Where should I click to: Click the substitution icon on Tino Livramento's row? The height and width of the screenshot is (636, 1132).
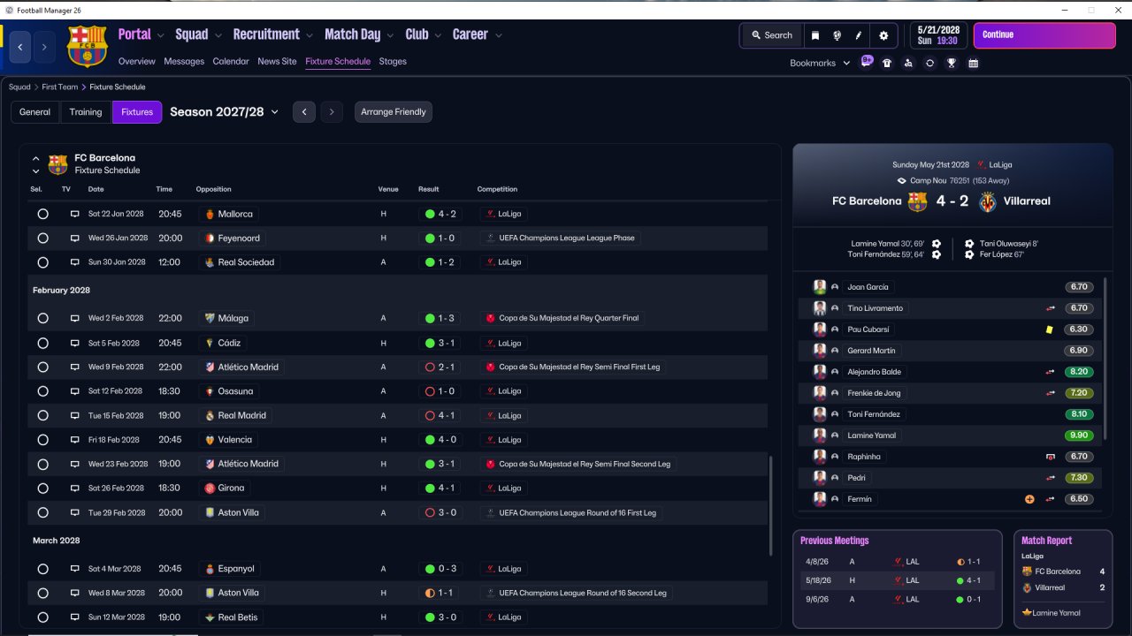[x=1051, y=308]
